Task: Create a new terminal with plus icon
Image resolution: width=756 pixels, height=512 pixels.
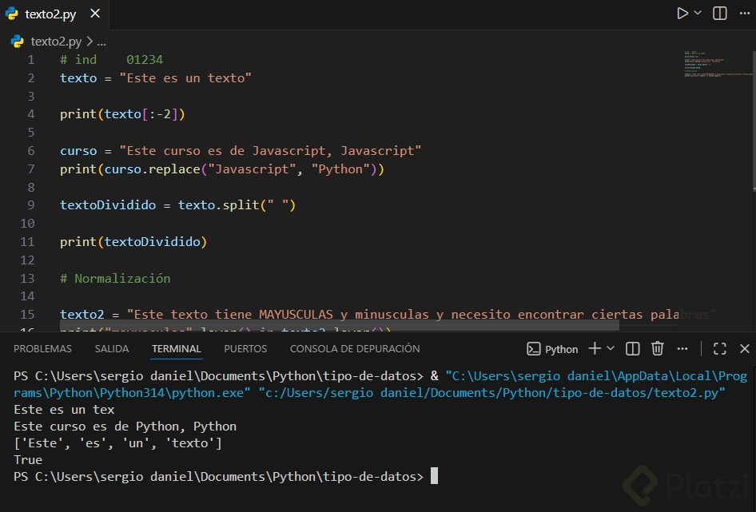Action: point(595,348)
